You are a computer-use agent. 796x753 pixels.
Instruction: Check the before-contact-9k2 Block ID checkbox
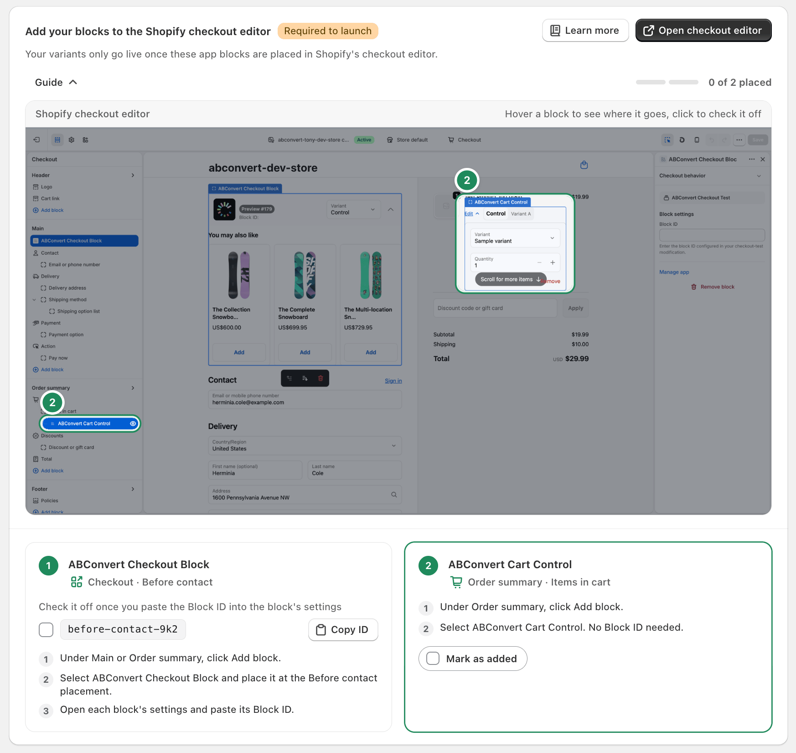click(46, 630)
